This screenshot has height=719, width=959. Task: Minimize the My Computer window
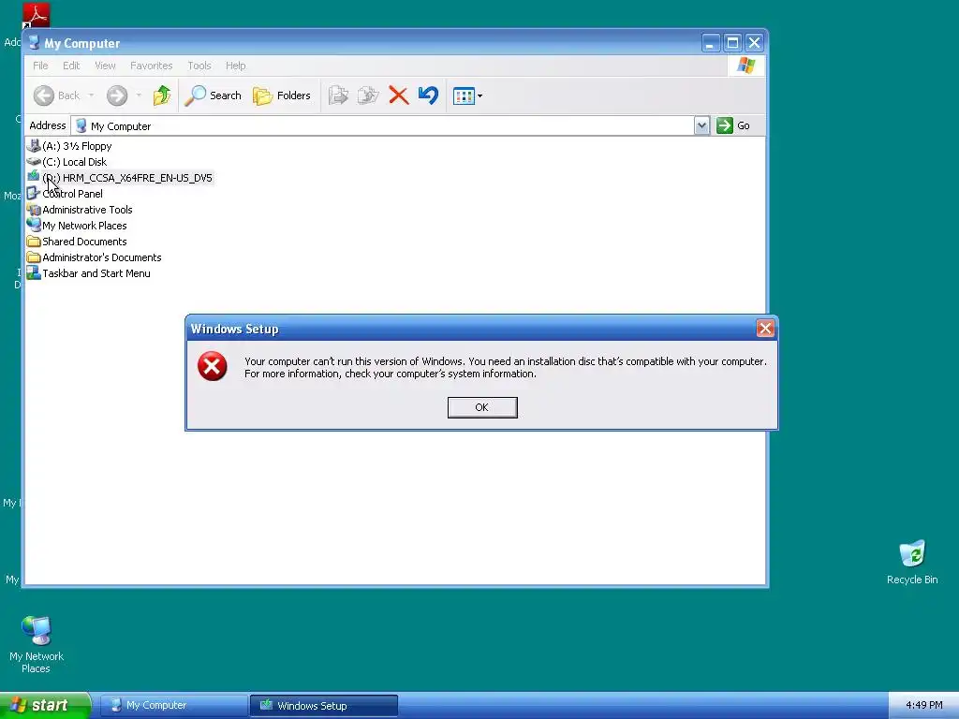[x=710, y=43]
